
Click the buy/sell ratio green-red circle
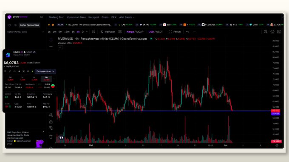click(53, 86)
